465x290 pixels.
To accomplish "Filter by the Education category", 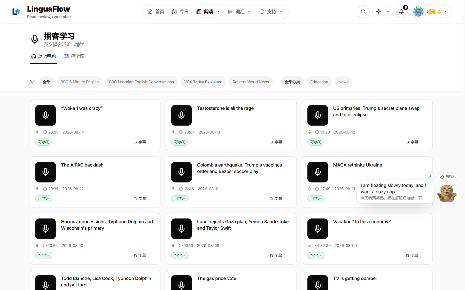I will [319, 82].
